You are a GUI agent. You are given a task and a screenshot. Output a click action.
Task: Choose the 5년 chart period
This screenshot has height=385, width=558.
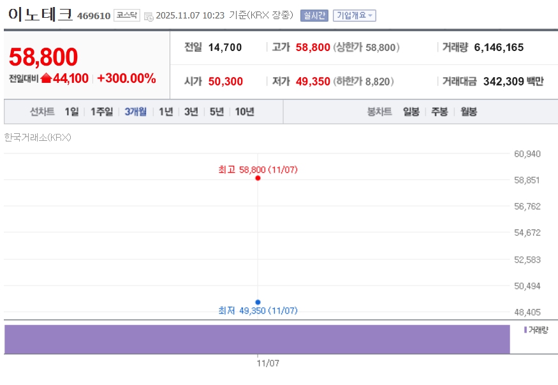217,112
